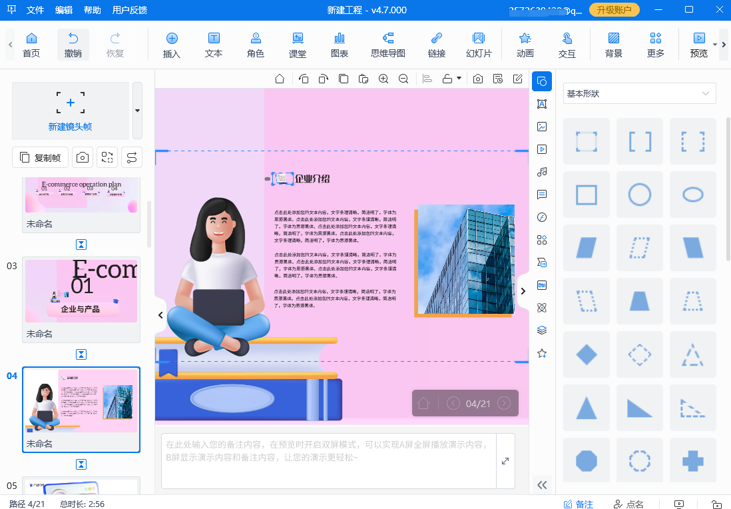The width and height of the screenshot is (731, 509).
Task: Select the music icon in the right sidebar
Action: click(x=541, y=172)
